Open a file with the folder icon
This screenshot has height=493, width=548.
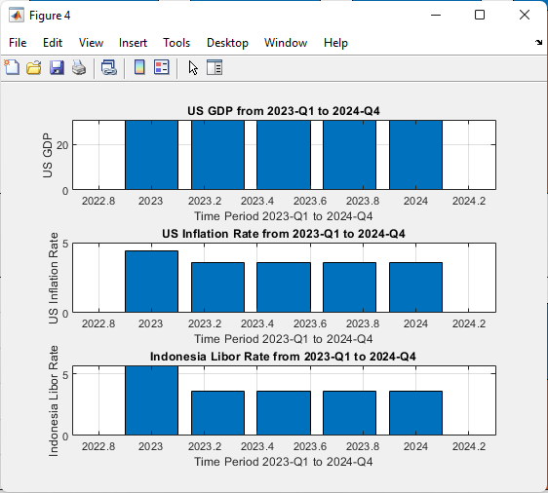point(34,67)
